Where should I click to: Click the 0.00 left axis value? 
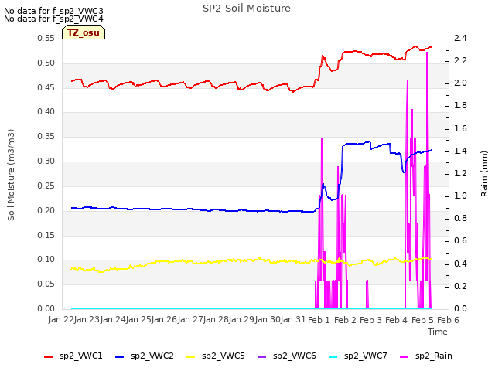point(46,308)
